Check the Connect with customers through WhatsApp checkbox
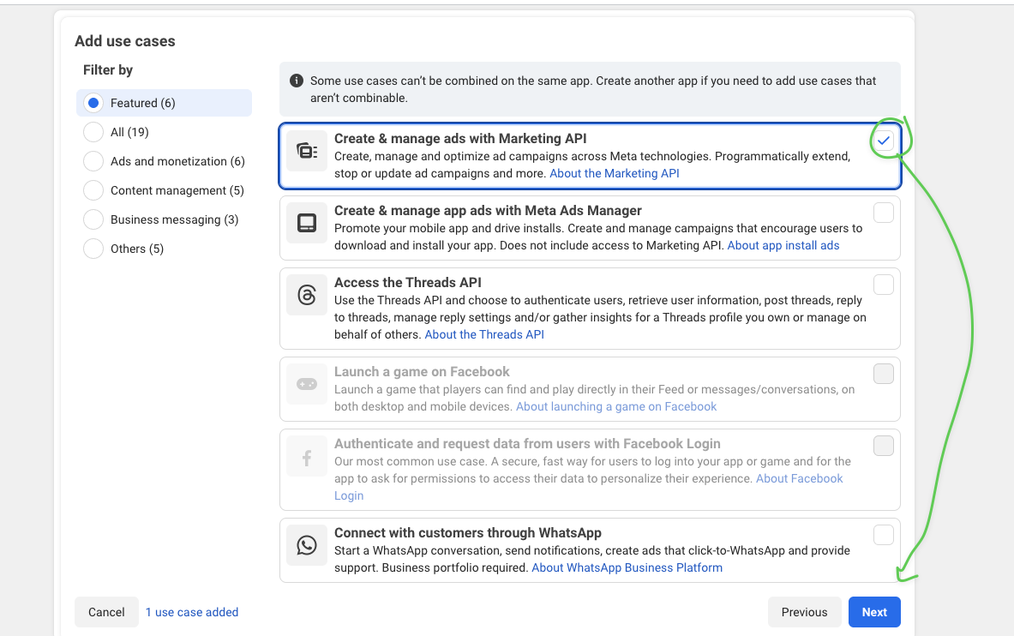 pyautogui.click(x=883, y=535)
